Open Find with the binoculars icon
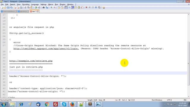Image resolution: width=190 pixels, height=107 pixels. tap(44, 7)
